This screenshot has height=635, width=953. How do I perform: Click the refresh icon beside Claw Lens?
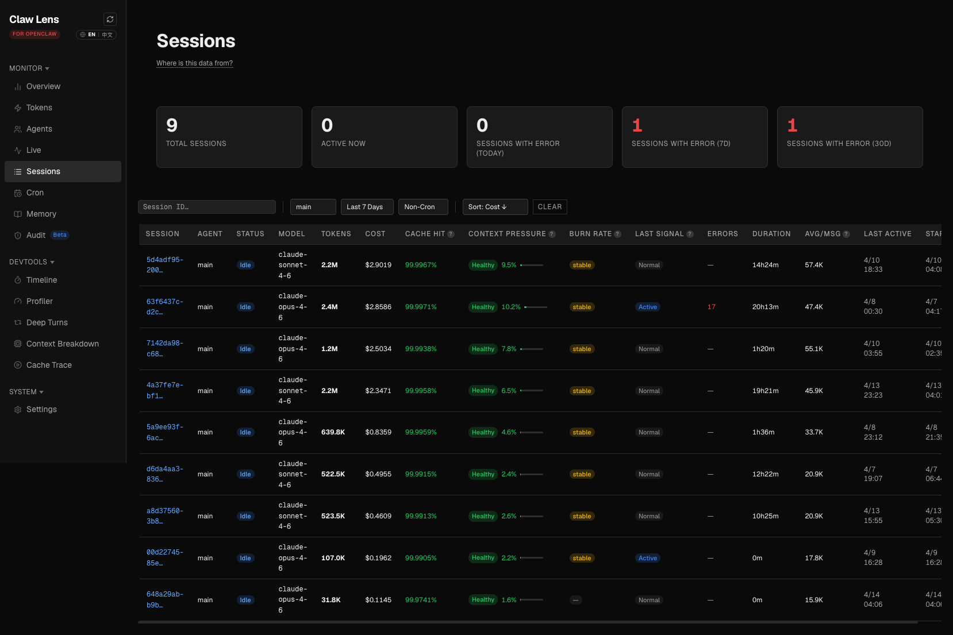[110, 20]
